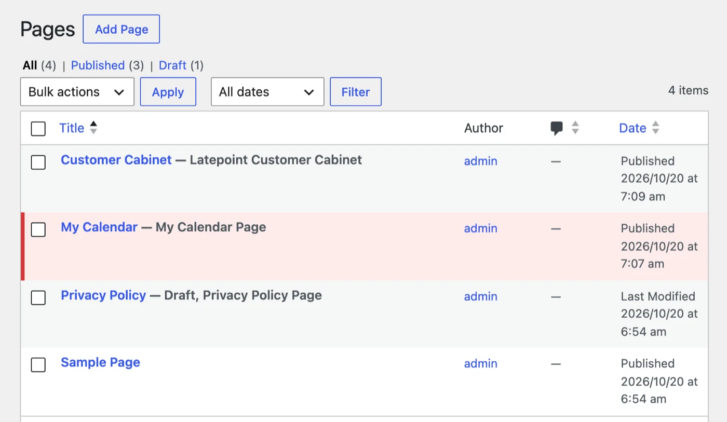Sort pages by Title column header
The image size is (727, 422).
point(72,128)
